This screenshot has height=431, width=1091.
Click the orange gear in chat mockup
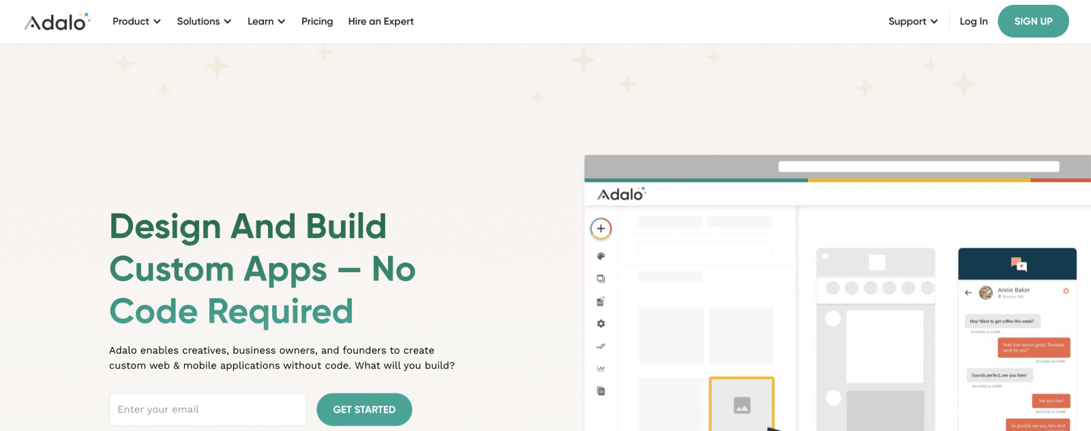1066,291
